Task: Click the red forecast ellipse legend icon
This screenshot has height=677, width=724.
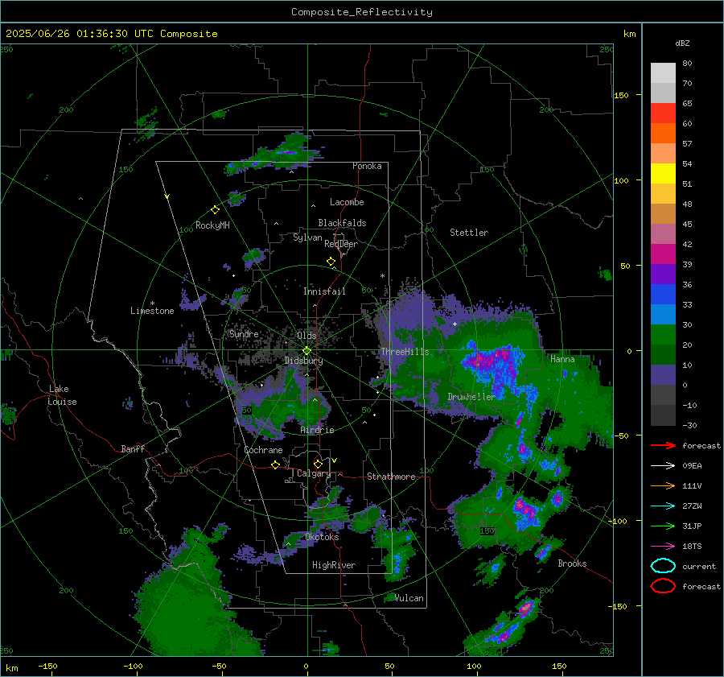Action: (663, 586)
